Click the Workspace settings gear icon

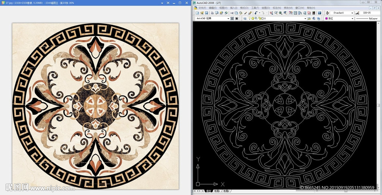pyautogui.click(x=232, y=18)
